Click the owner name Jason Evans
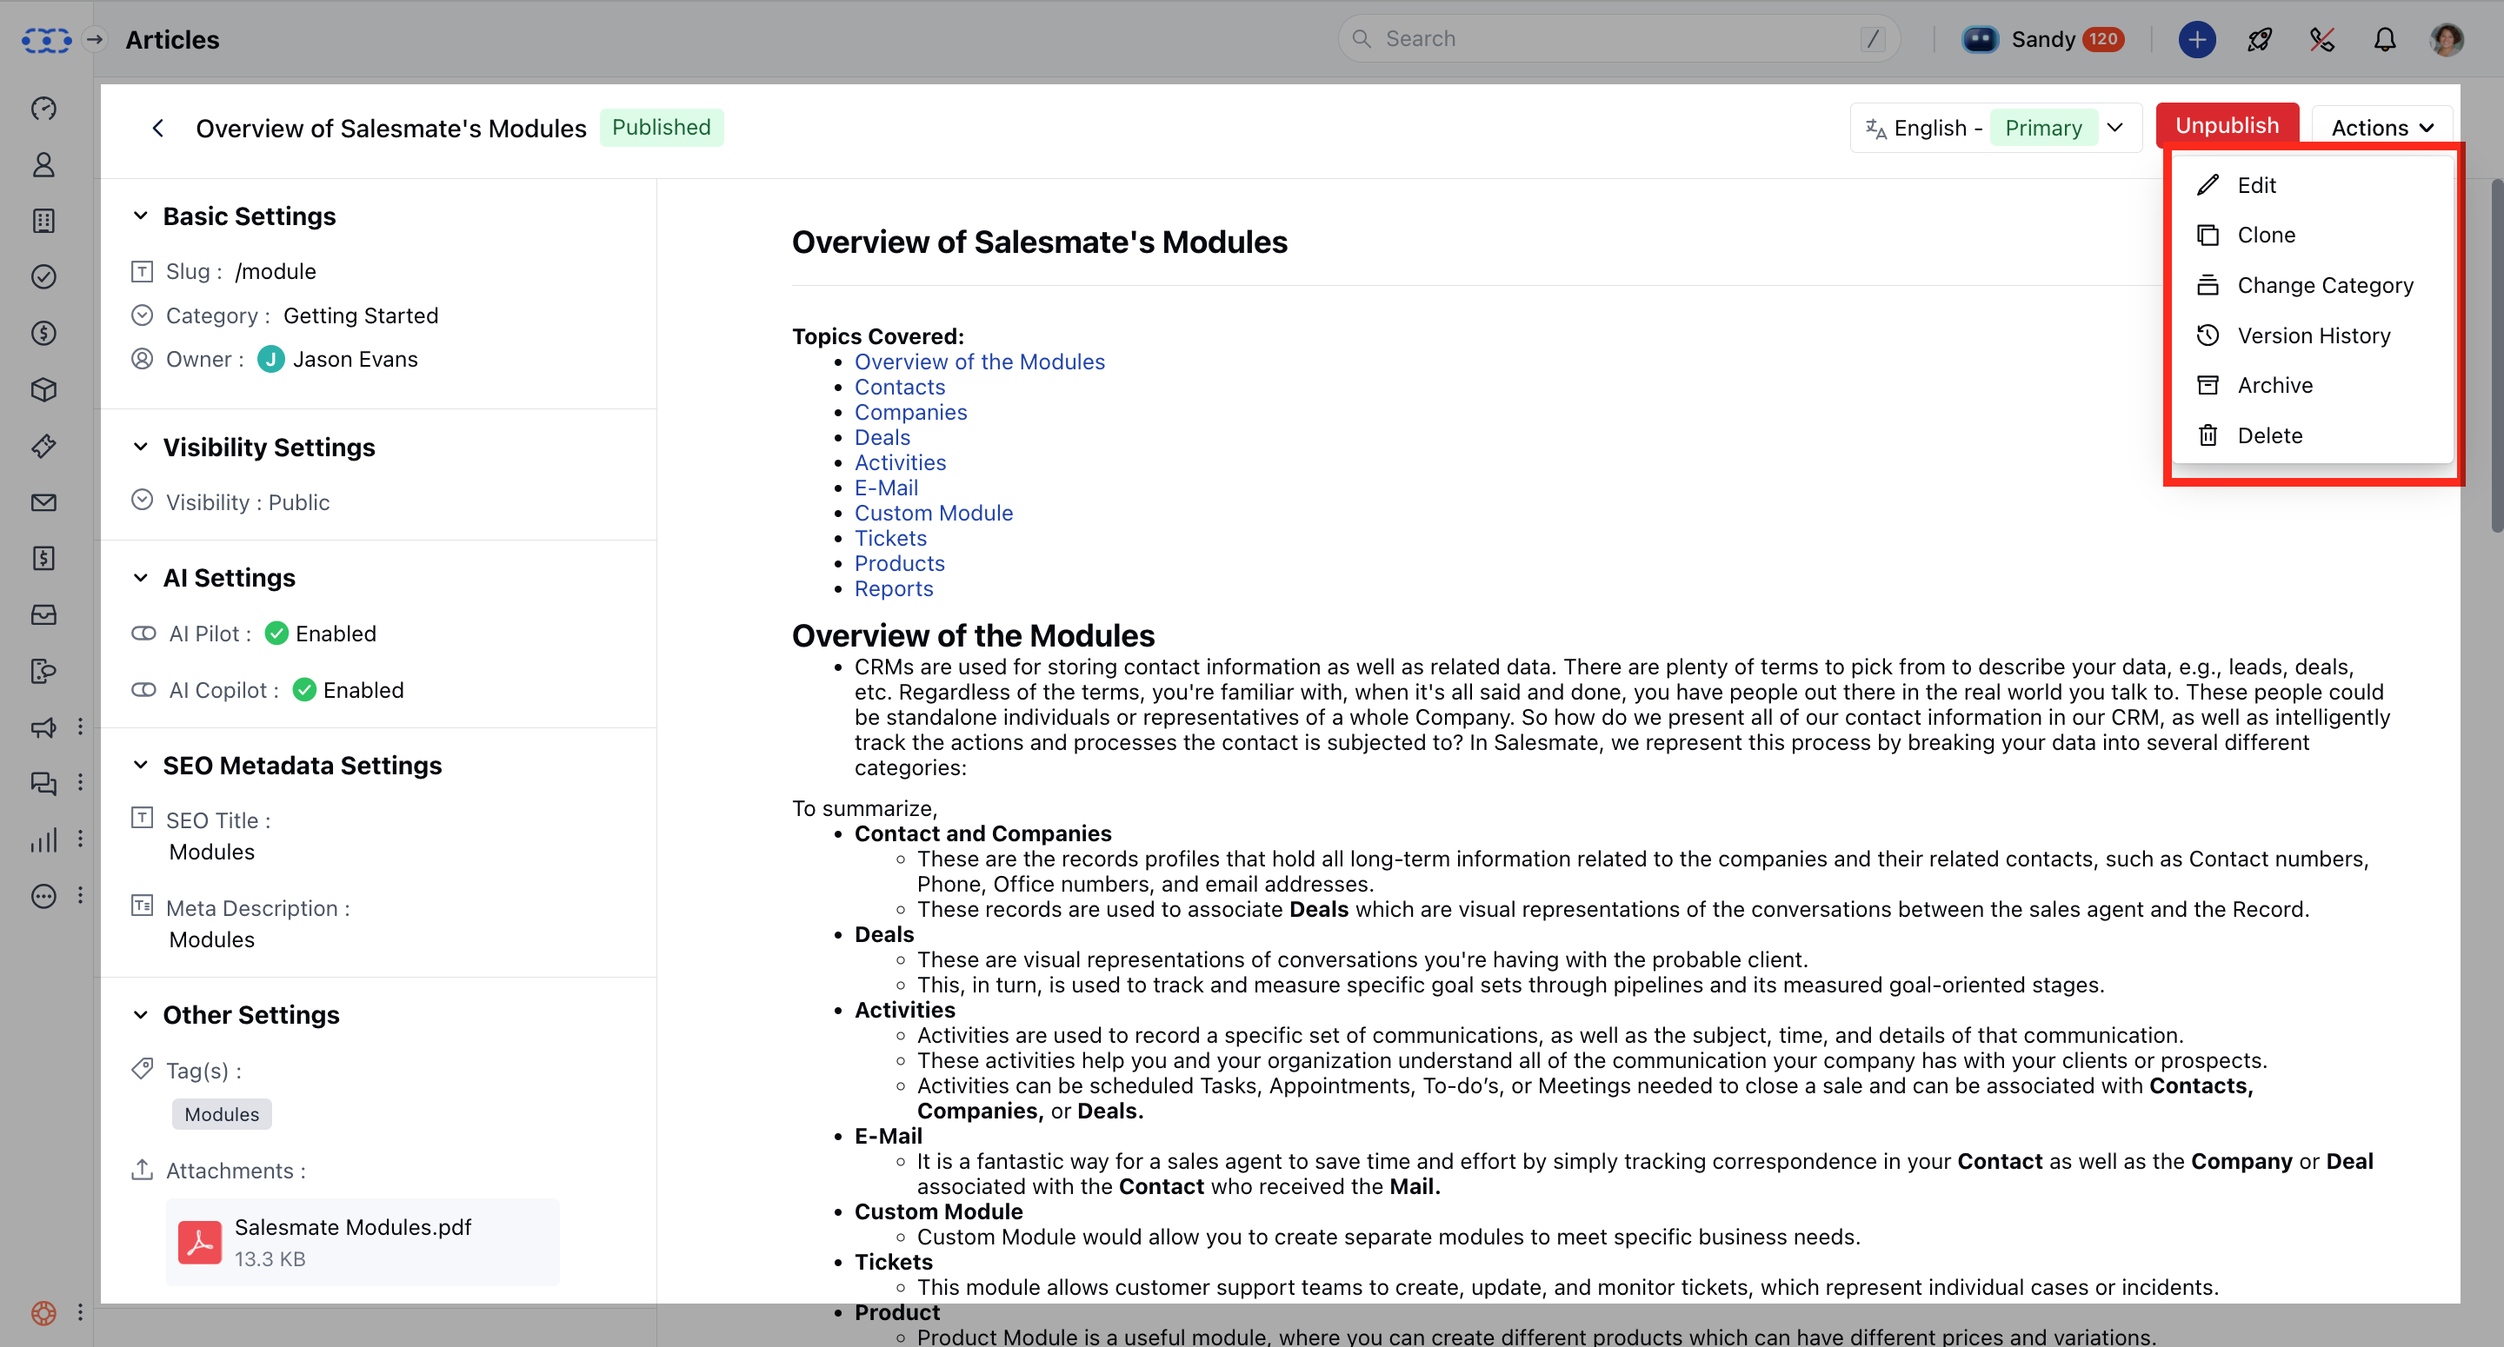Screen dimensions: 2504x1347 pos(355,360)
